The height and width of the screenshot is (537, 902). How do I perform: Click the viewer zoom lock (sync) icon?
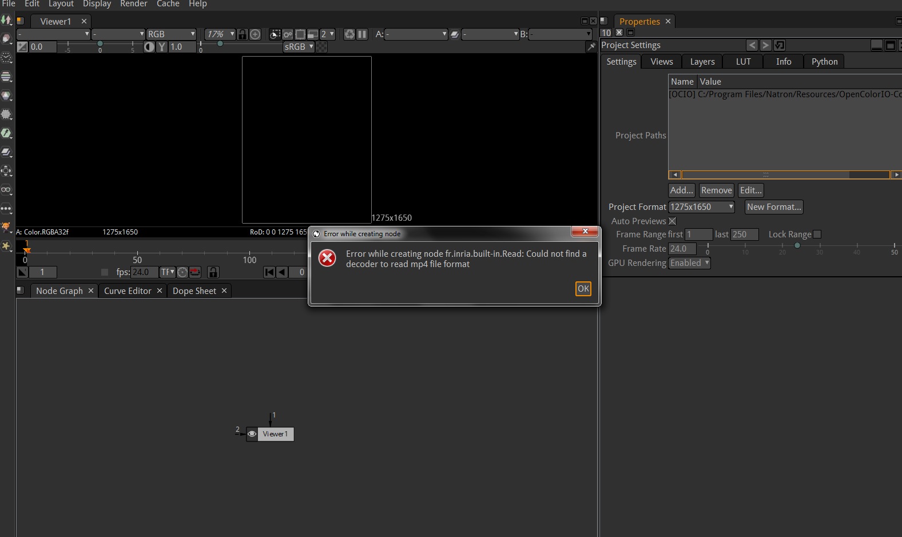coord(243,34)
